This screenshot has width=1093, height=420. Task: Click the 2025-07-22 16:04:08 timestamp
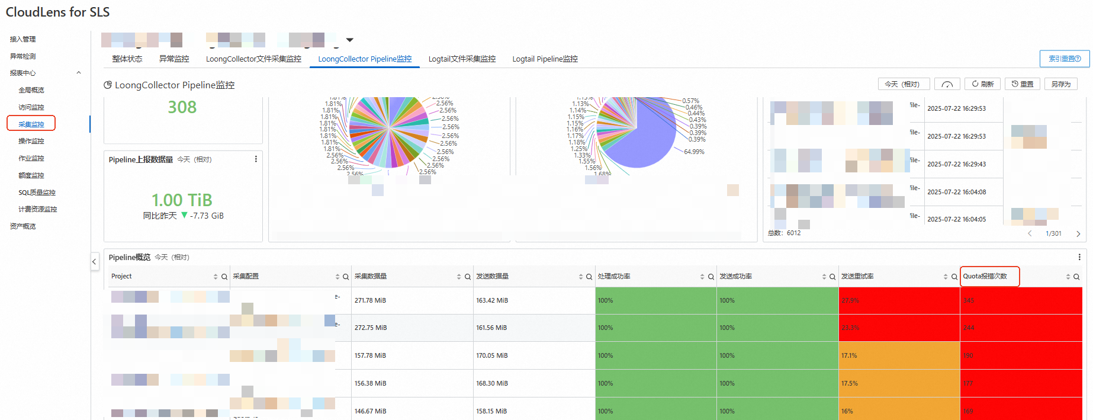click(x=956, y=192)
